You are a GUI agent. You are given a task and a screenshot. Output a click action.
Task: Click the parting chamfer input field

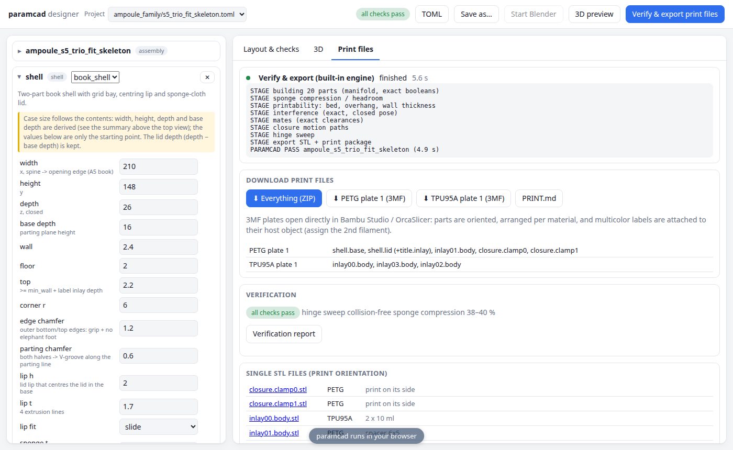159,356
